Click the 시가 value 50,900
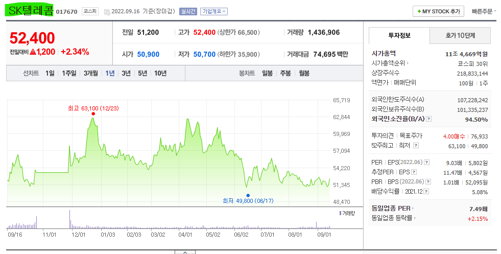The height and width of the screenshot is (254, 501). point(148,54)
